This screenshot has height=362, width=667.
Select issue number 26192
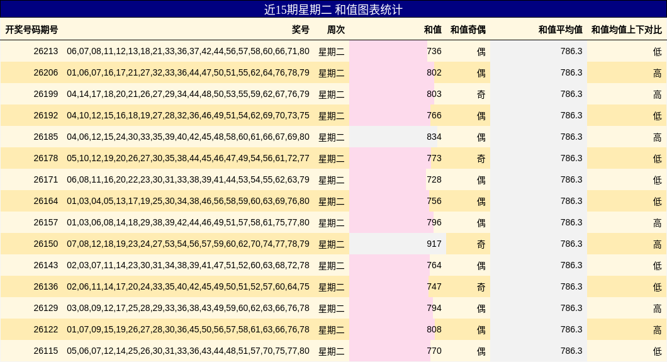[x=46, y=116]
